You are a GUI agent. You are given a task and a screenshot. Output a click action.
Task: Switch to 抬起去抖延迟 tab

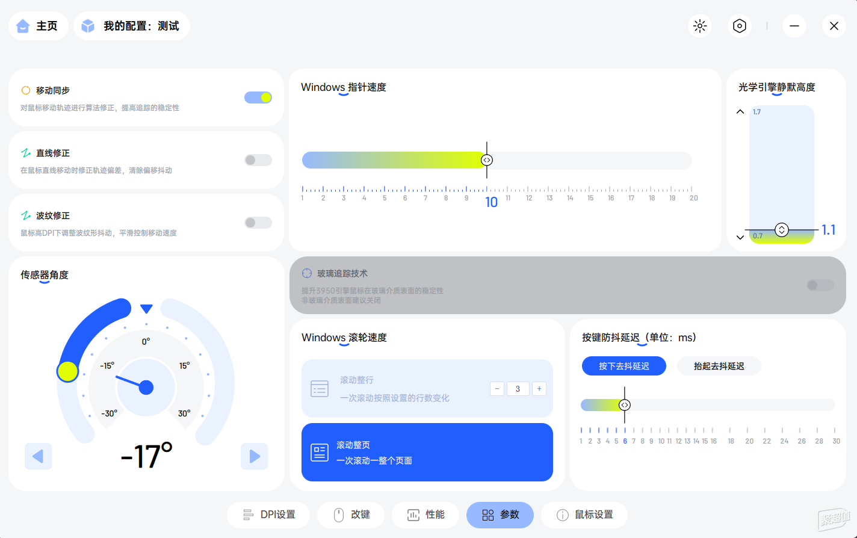point(719,366)
